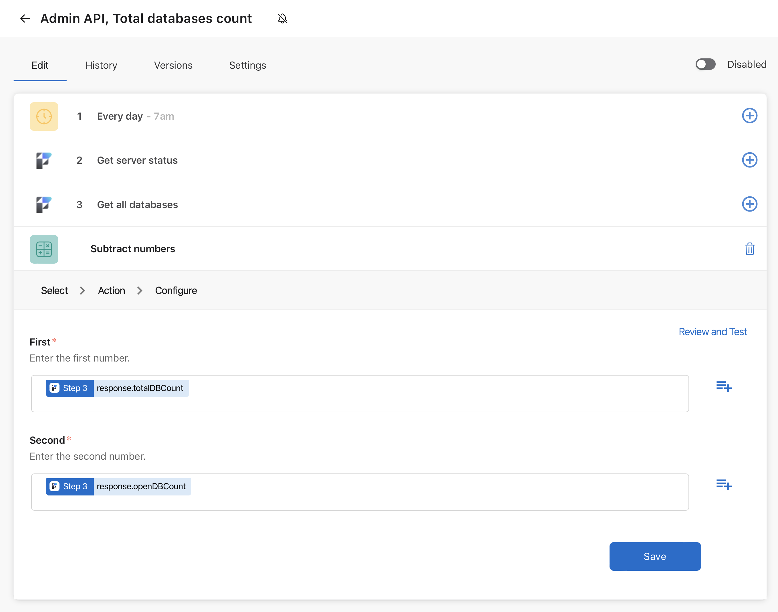Click inside the First number input field

pos(360,393)
